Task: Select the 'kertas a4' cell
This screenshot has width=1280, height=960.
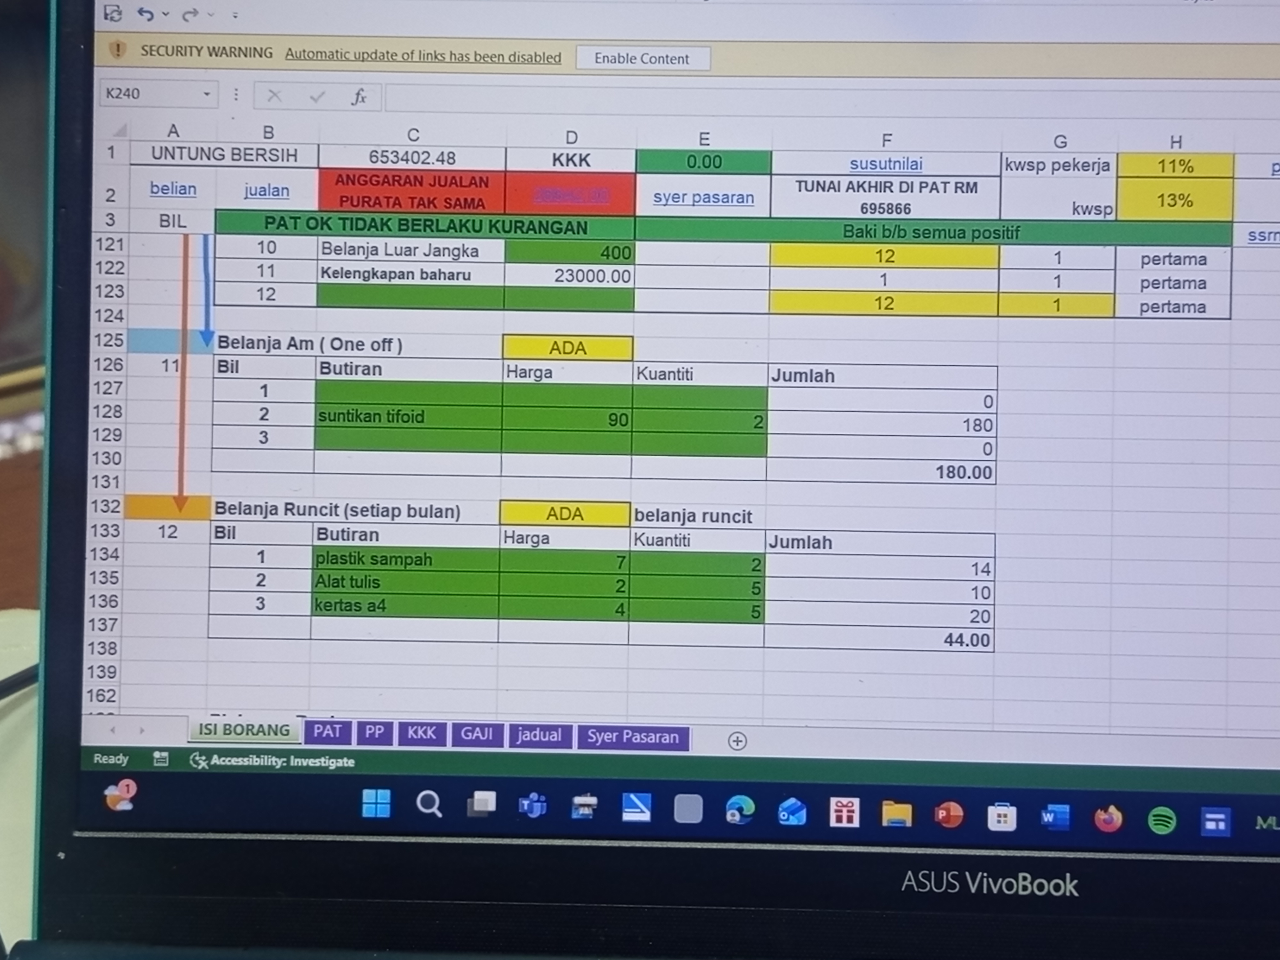Action: pos(404,606)
